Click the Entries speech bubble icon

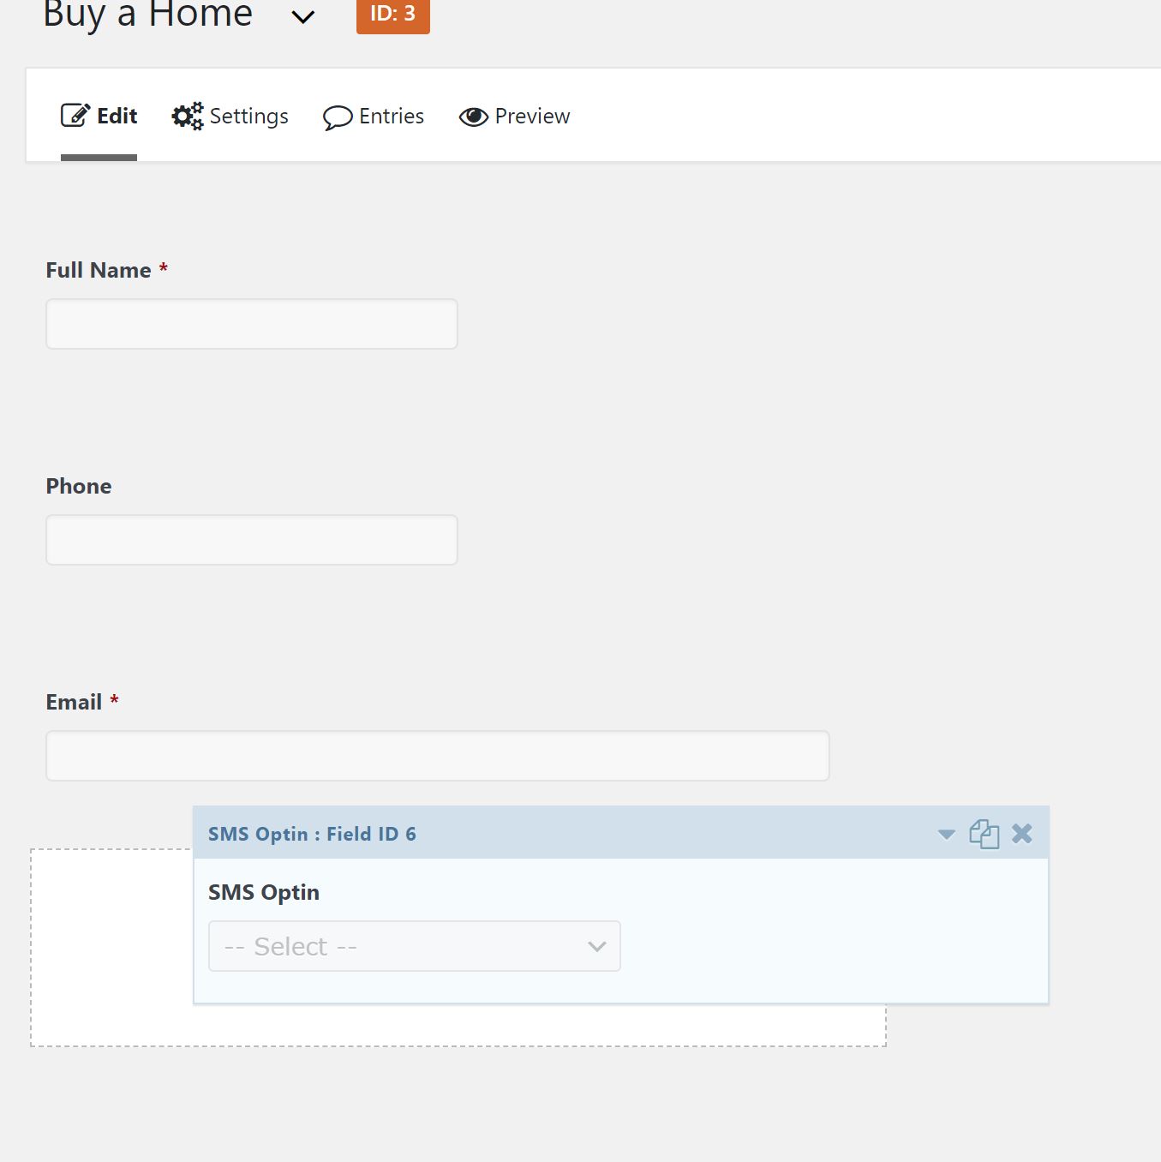click(x=338, y=117)
